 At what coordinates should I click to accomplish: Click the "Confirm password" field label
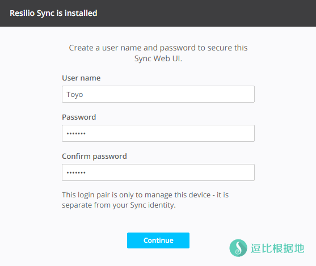(94, 157)
